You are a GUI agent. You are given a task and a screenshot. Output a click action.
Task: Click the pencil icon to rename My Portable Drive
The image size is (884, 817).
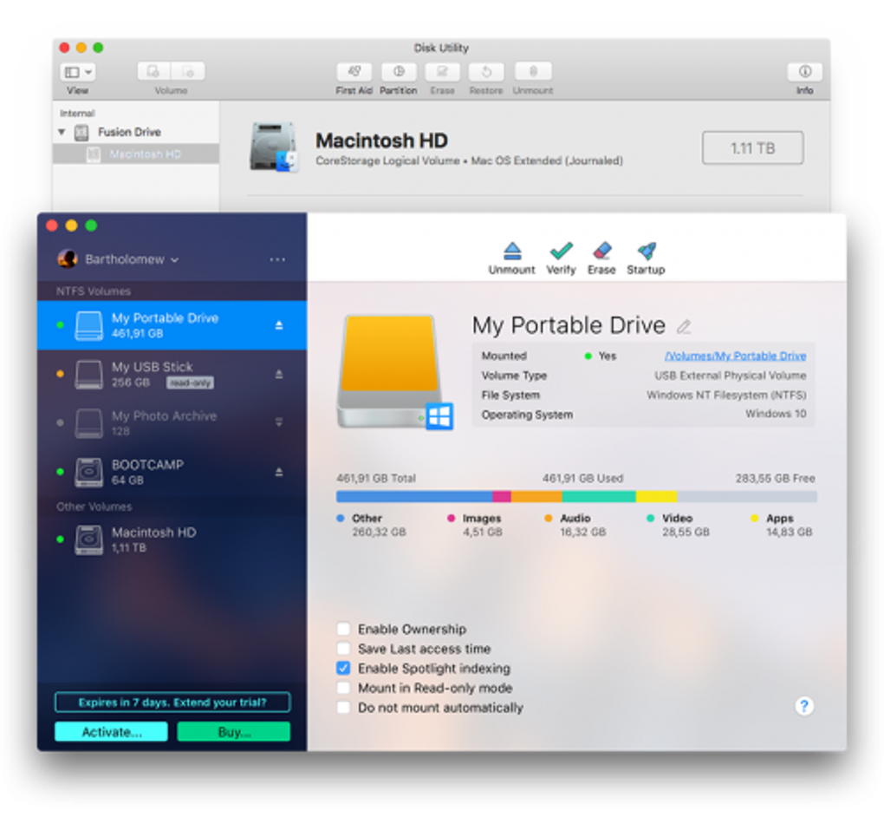point(684,326)
